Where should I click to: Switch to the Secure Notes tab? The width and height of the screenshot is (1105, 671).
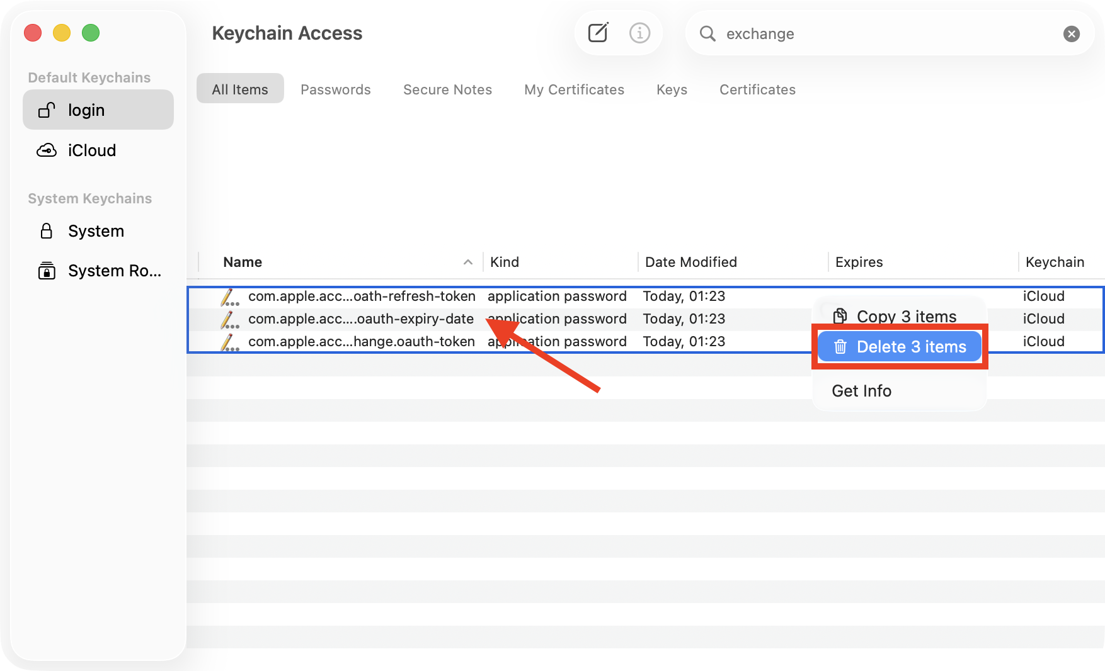[x=447, y=89]
